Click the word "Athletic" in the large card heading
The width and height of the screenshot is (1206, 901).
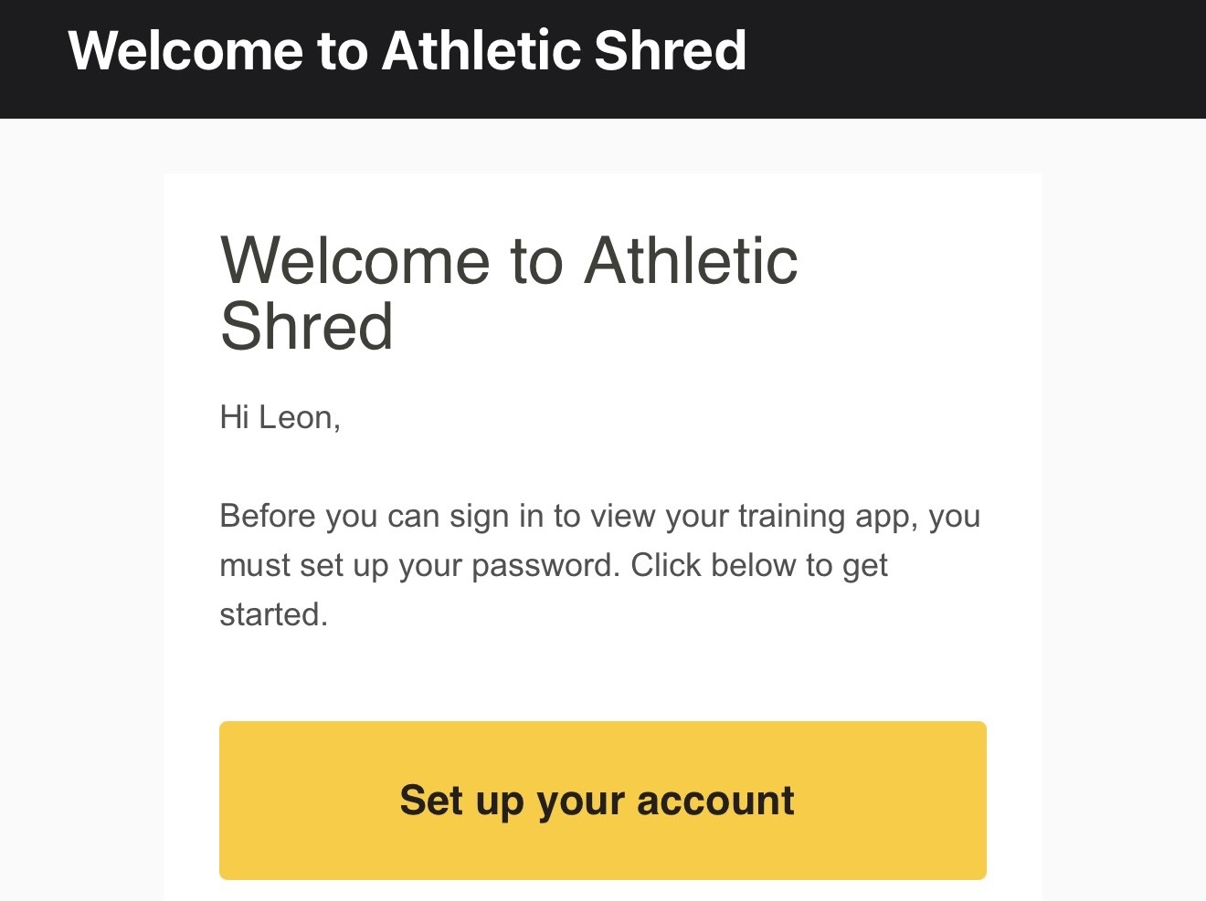tap(691, 261)
